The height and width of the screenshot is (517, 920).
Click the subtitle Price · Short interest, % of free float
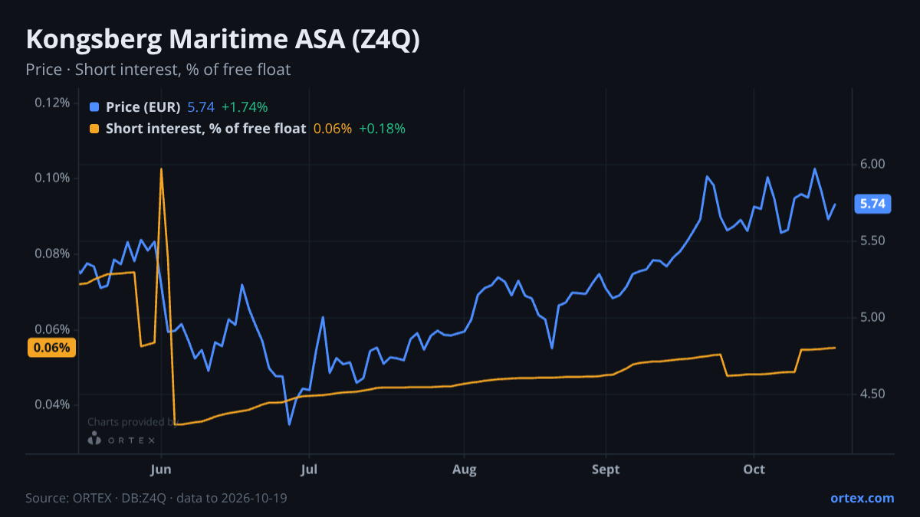point(158,70)
